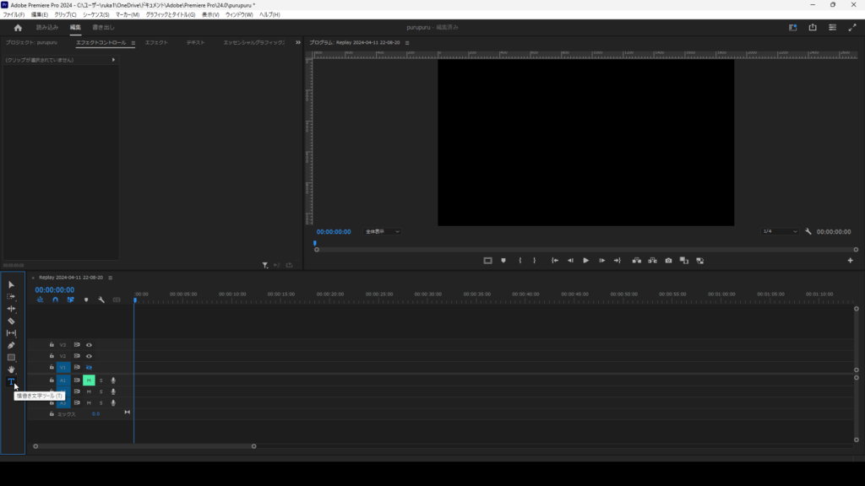865x486 pixels.
Task: Open the シーケンス(S) menu
Action: click(95, 14)
